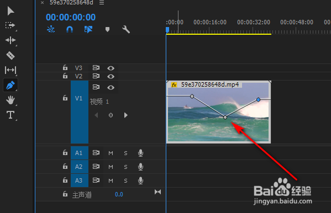Toggle sync lock for V1
The height and width of the screenshot is (213, 331).
tap(96, 87)
